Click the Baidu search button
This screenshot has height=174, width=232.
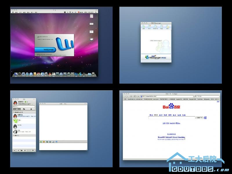pyautogui.click(x=199, y=118)
